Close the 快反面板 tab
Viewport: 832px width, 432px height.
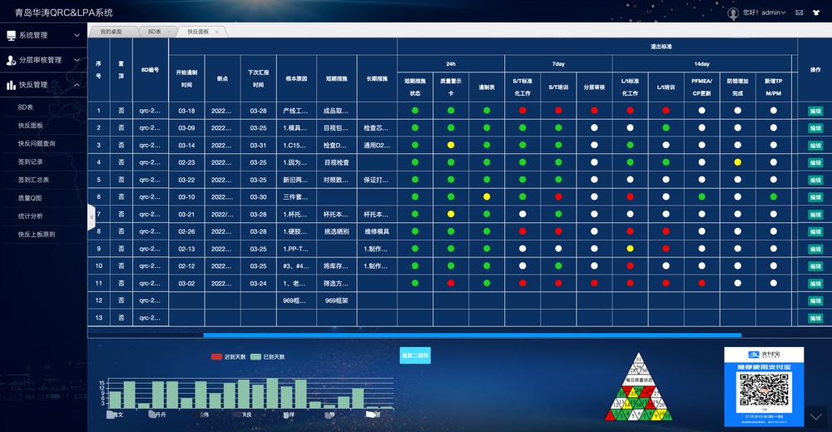click(x=217, y=32)
